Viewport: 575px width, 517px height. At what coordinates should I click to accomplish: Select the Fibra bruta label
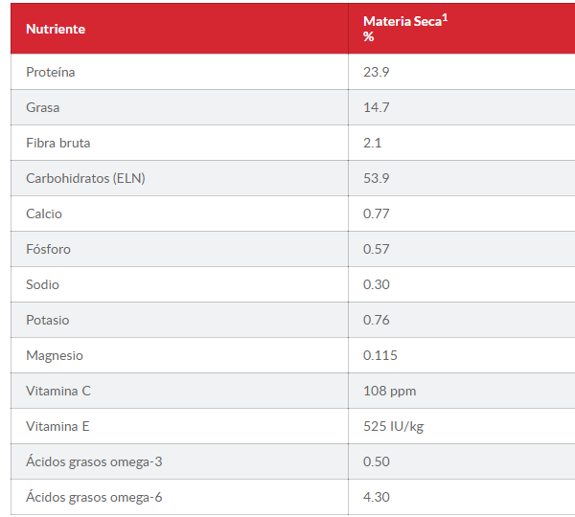(x=58, y=143)
